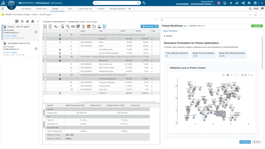Click the Reviewed button

148,26
